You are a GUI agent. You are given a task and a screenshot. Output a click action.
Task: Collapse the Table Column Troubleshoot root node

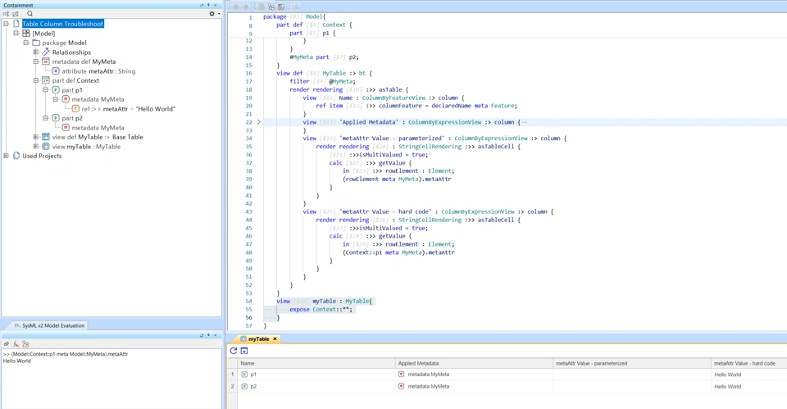click(x=7, y=24)
